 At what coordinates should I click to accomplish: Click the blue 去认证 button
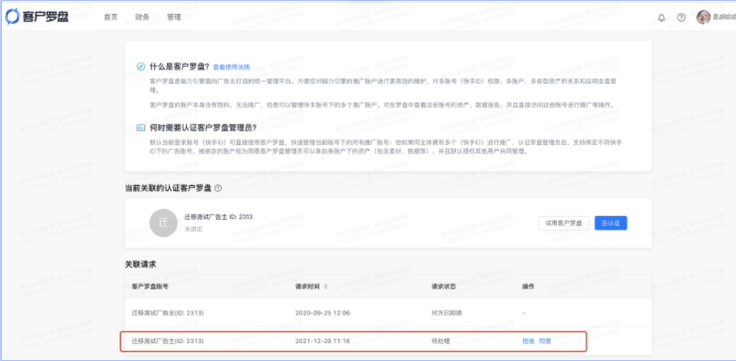click(x=611, y=223)
